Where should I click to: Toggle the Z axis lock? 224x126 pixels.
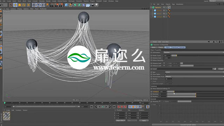(x=42, y=5)
